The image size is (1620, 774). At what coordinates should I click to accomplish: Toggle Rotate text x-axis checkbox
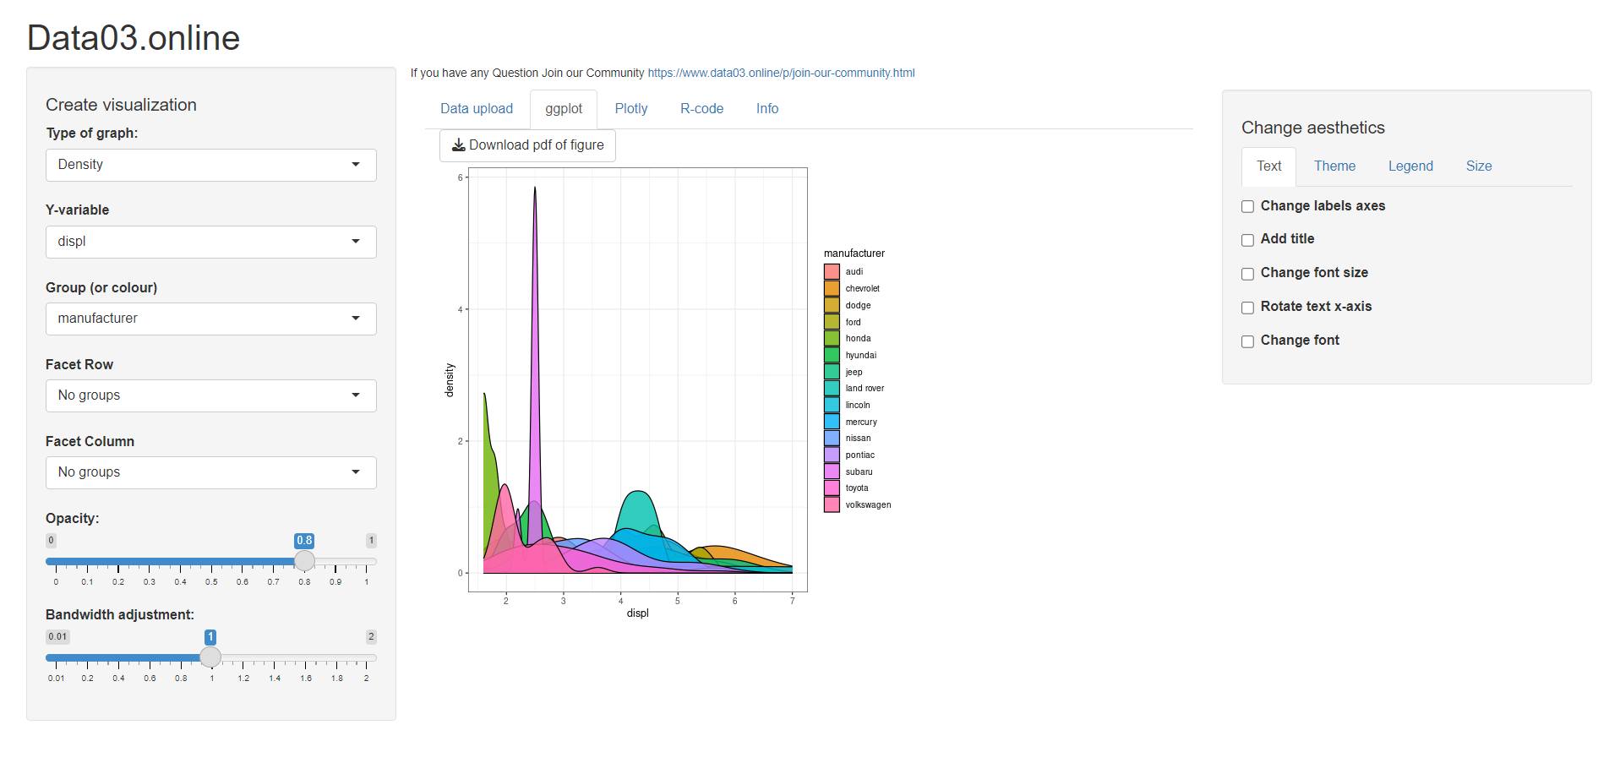click(x=1247, y=308)
